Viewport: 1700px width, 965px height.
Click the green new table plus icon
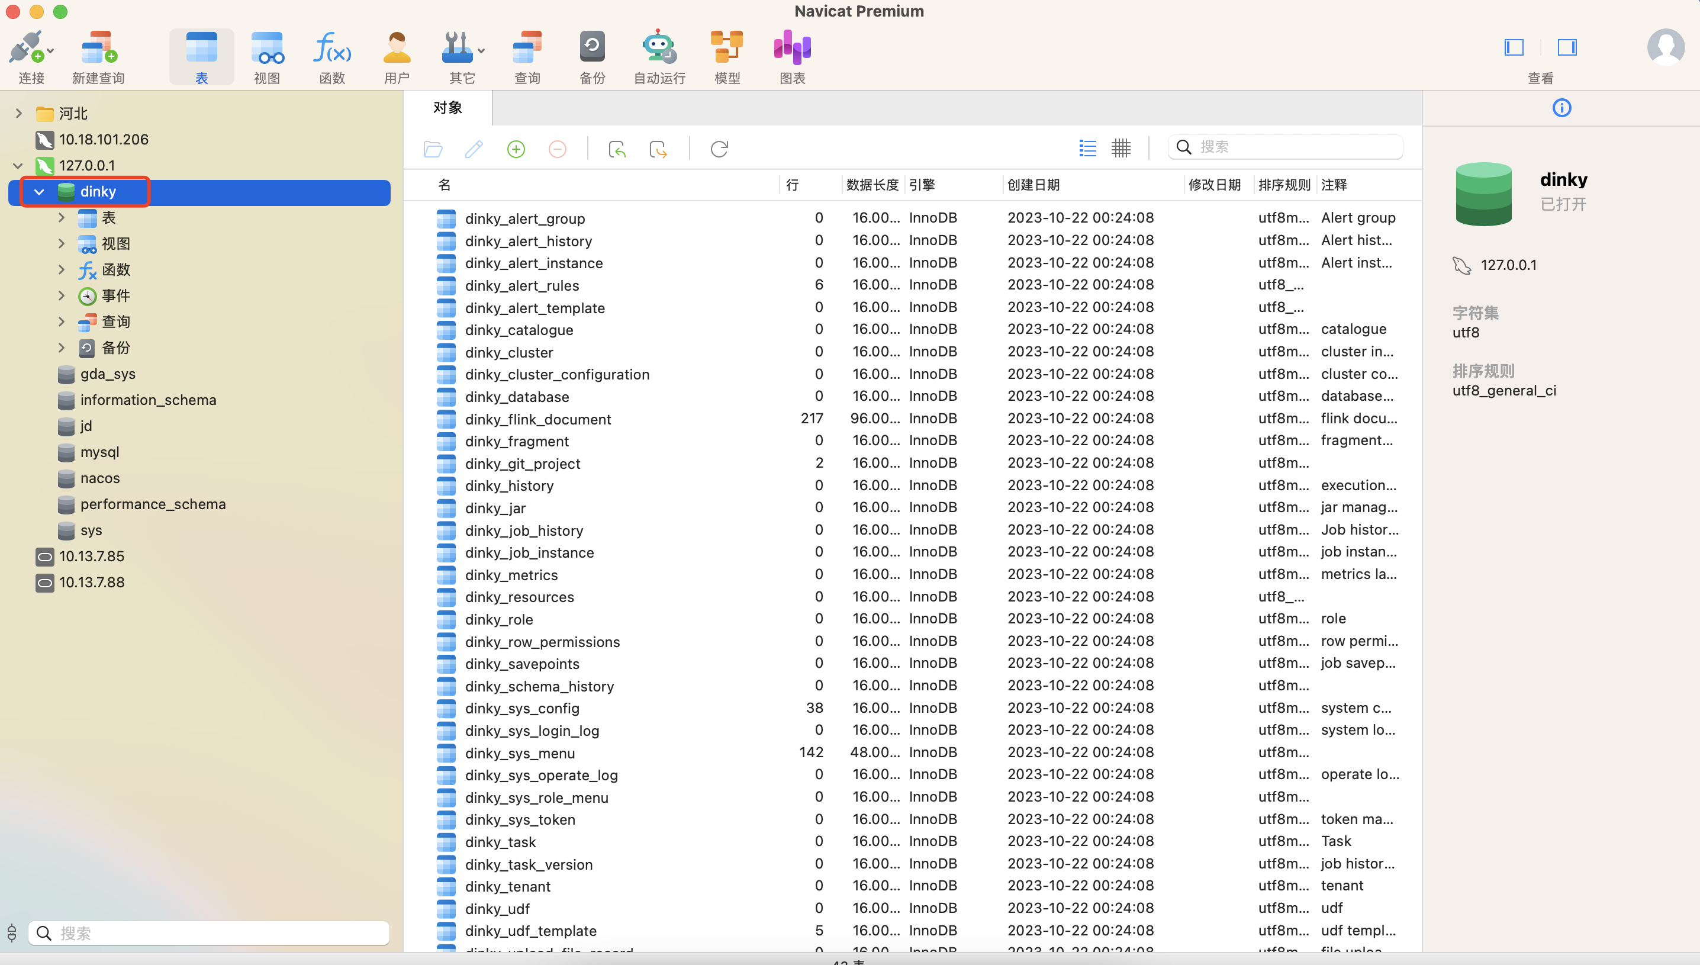tap(516, 149)
